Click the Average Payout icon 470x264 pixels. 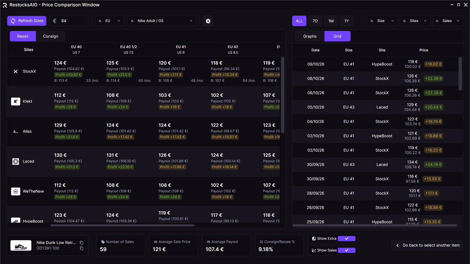(x=208, y=242)
